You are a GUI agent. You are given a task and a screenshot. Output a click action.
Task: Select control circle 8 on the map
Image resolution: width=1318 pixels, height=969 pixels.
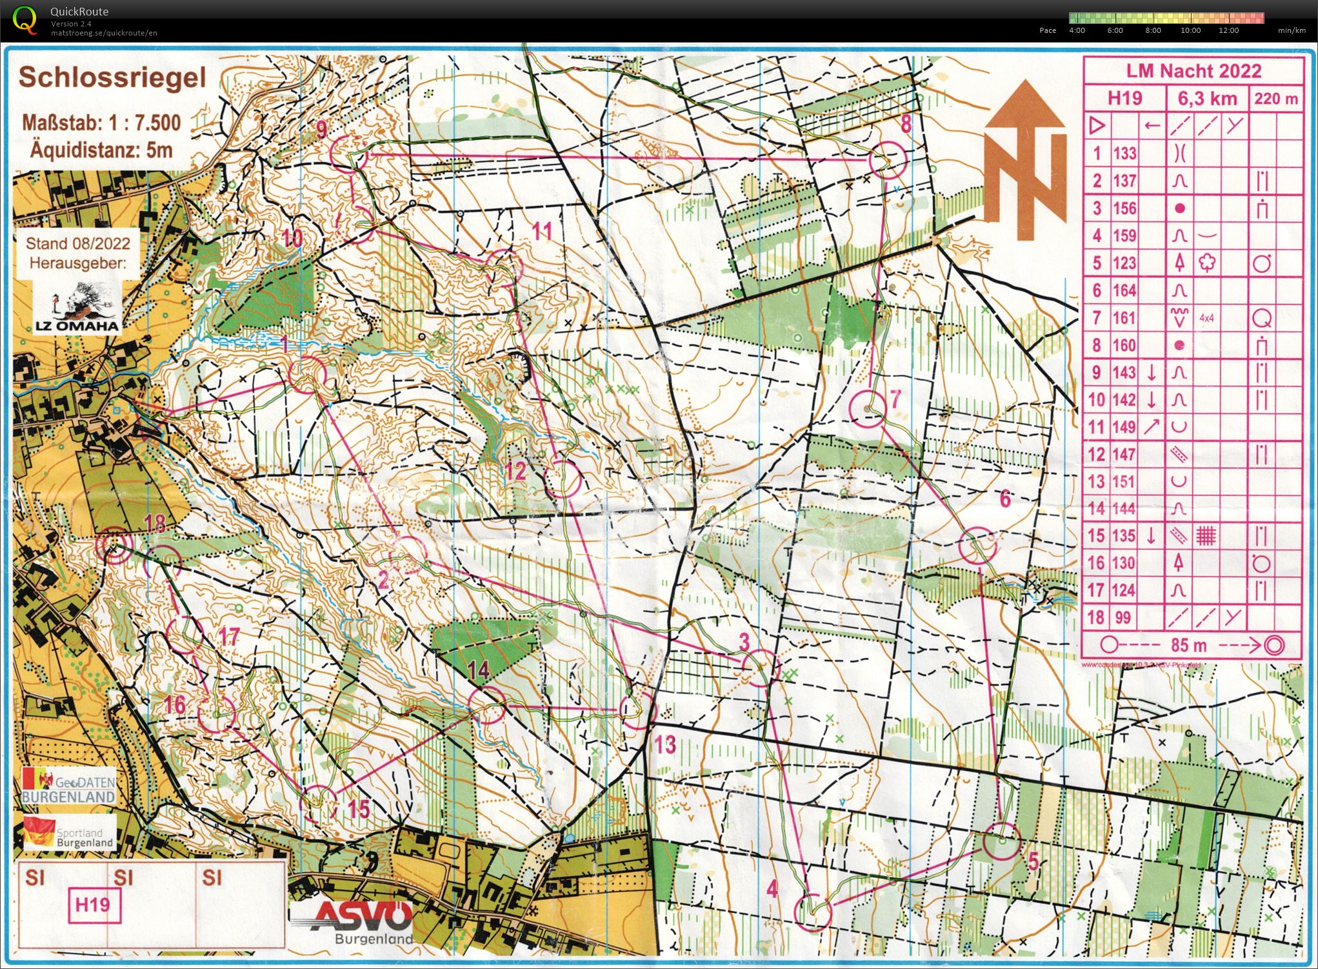click(x=888, y=159)
